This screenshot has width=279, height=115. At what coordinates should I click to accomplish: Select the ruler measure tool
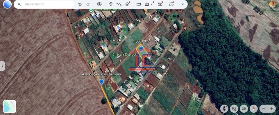tap(139, 4)
